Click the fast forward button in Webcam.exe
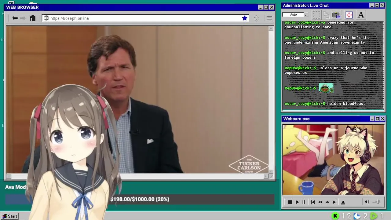391x220 pixels. [x=327, y=202]
